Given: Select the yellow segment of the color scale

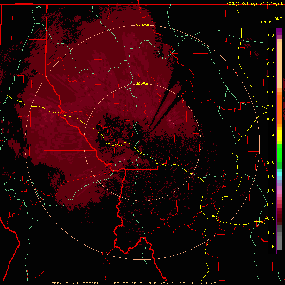Looking at the screenshot, I should (280, 136).
